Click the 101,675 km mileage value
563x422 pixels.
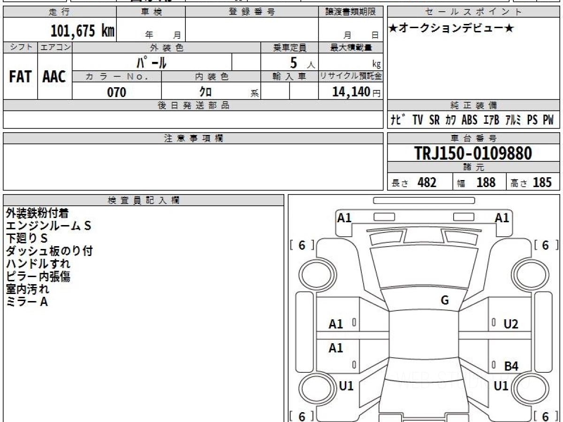(83, 31)
